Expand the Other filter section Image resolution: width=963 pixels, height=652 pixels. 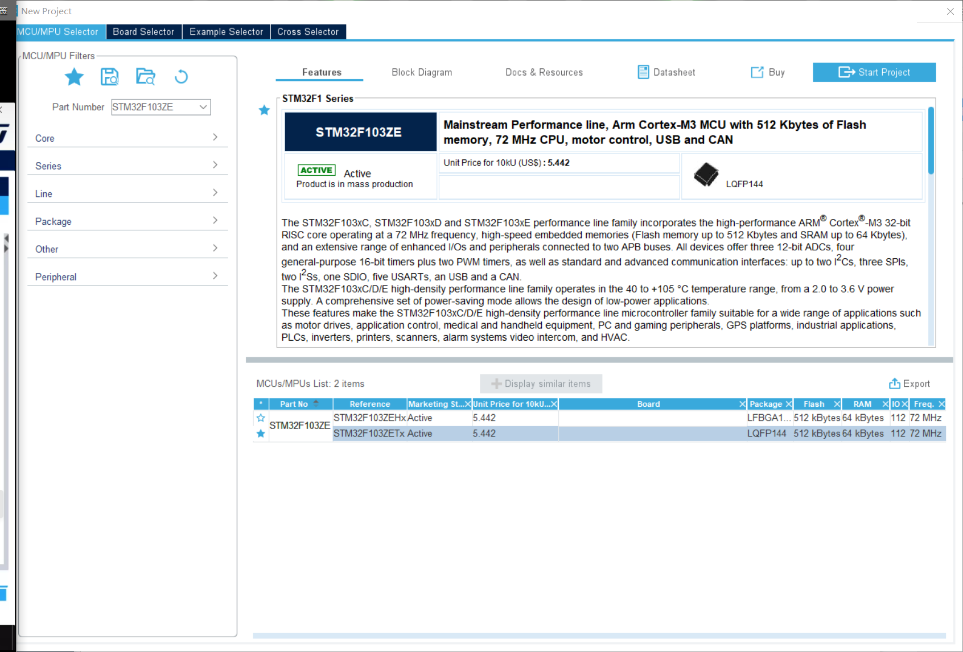click(x=127, y=249)
